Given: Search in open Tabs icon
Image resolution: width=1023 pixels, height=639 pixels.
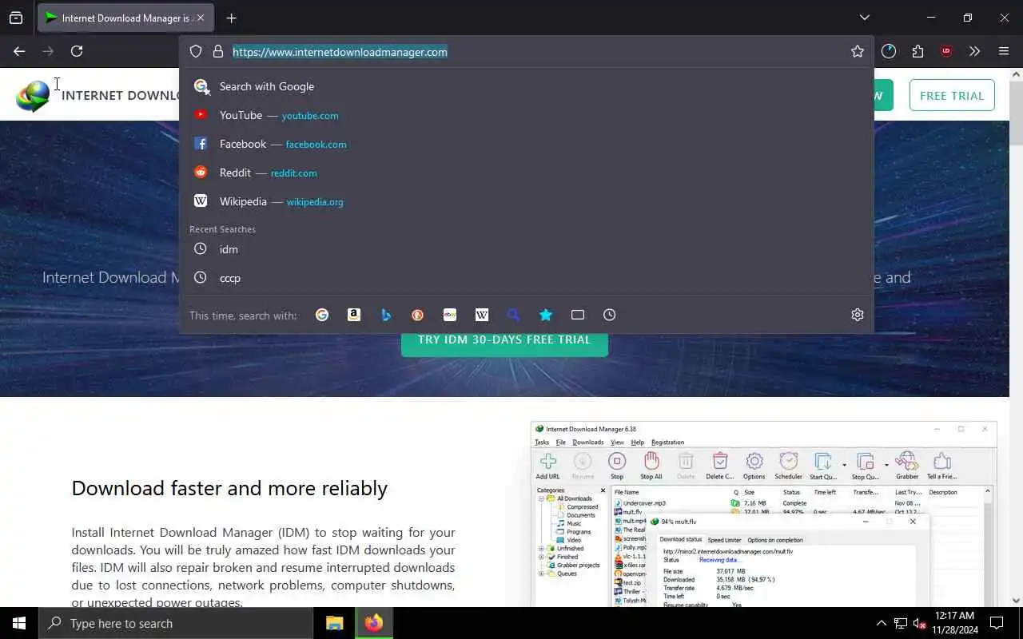Looking at the screenshot, I should (x=578, y=315).
